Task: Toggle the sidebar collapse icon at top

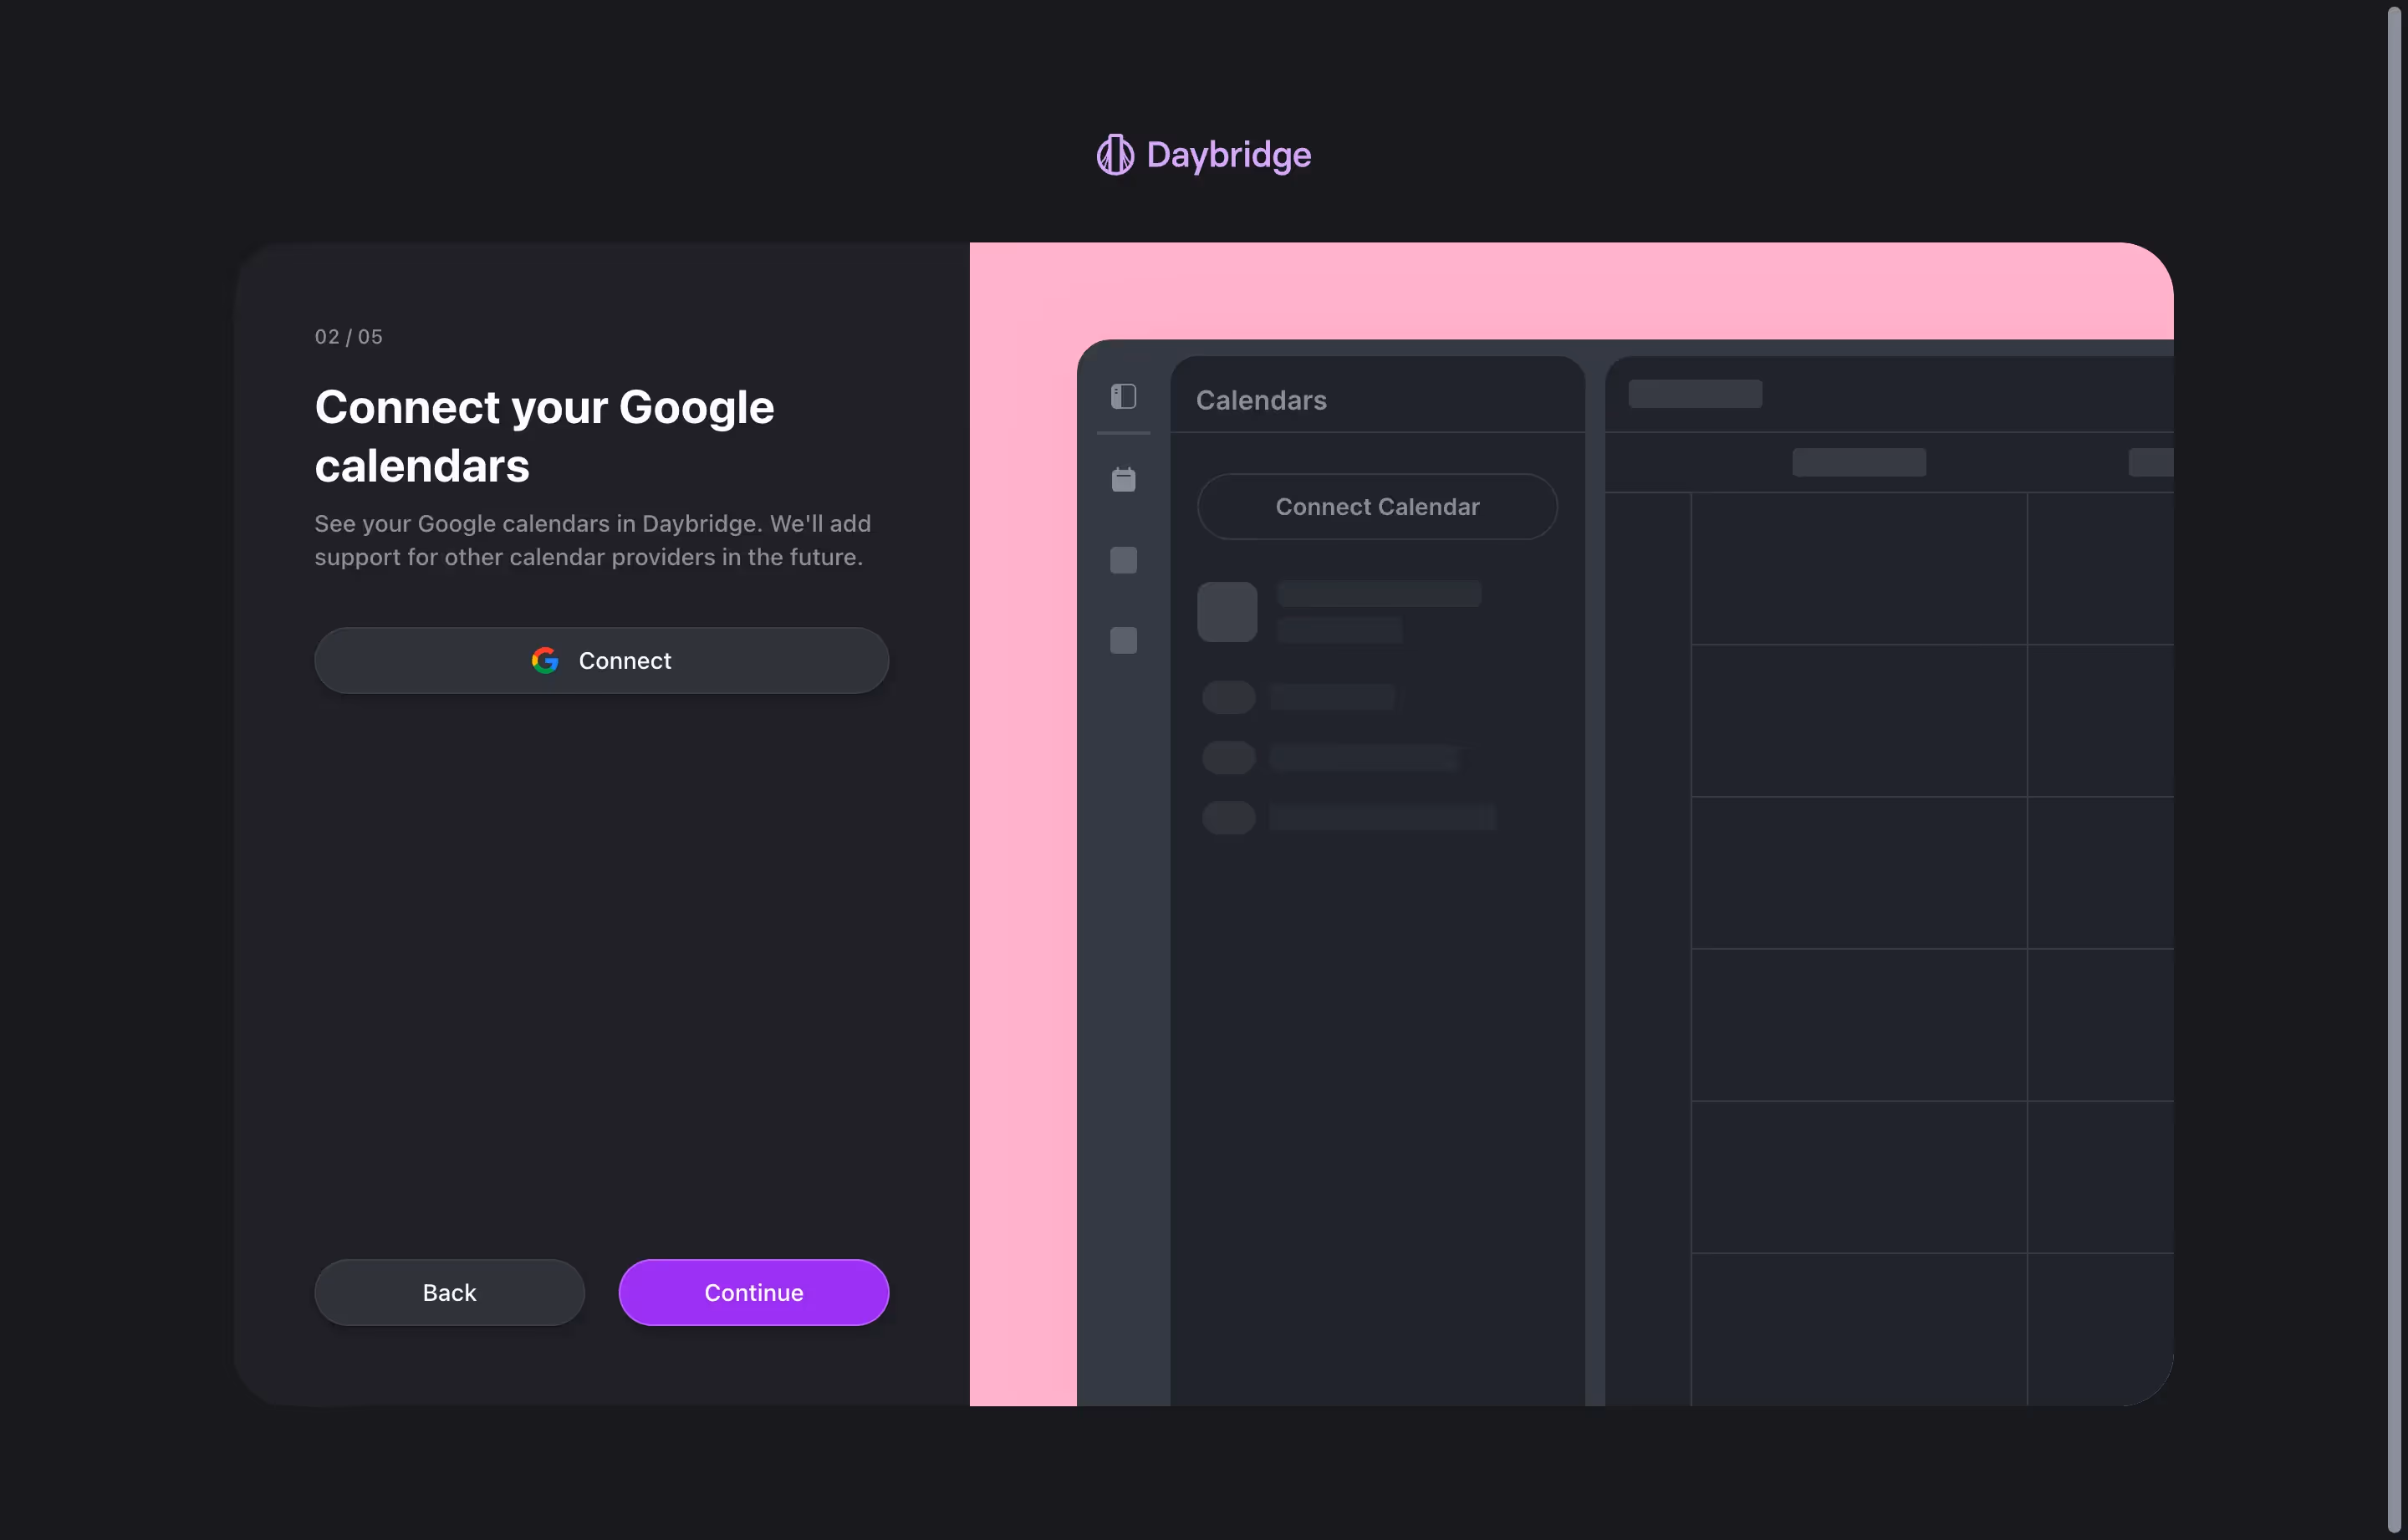Action: coord(1123,396)
